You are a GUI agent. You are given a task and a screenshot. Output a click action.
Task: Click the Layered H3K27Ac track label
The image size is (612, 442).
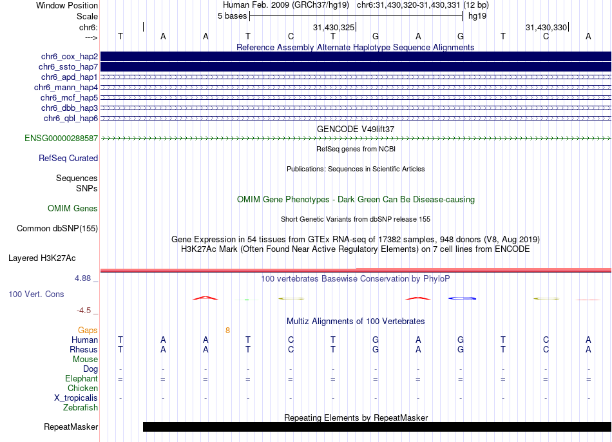click(42, 258)
